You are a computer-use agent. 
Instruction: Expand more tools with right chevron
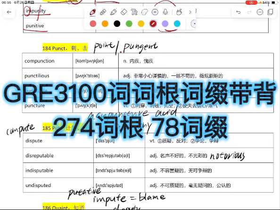coord(190,12)
